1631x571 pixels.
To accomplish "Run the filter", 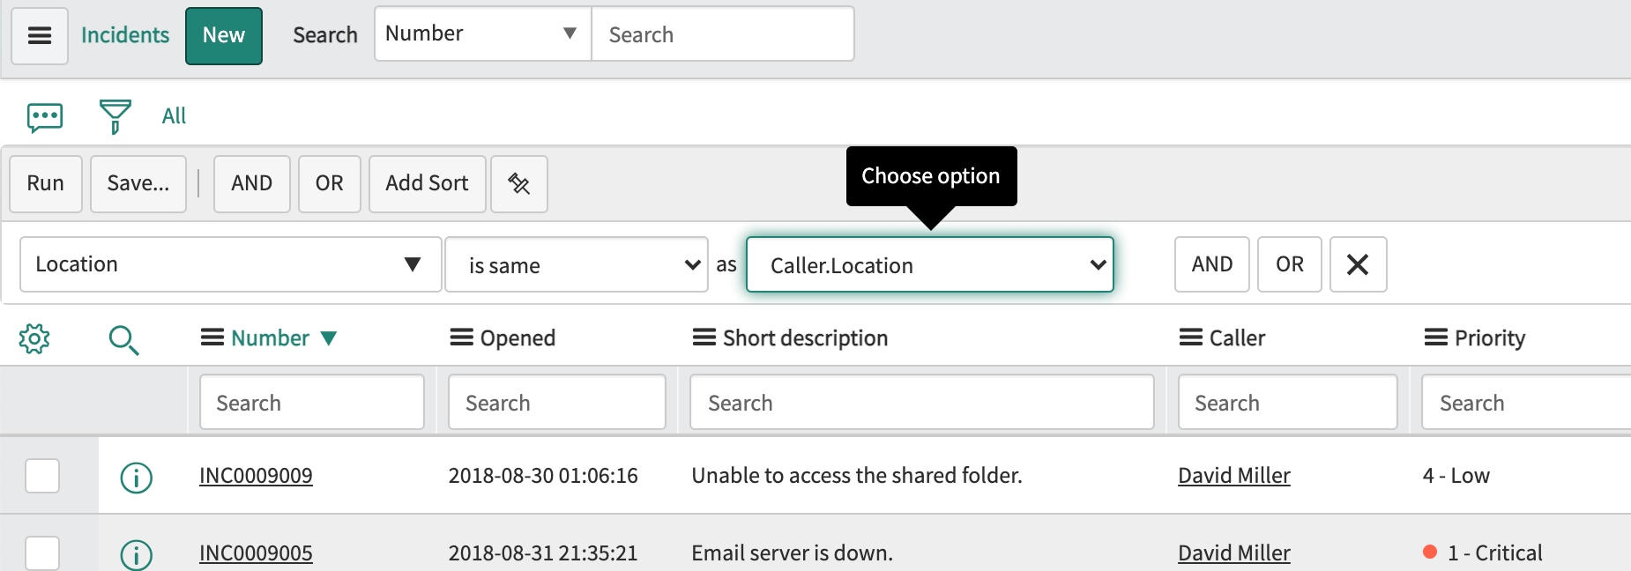I will coord(46,183).
